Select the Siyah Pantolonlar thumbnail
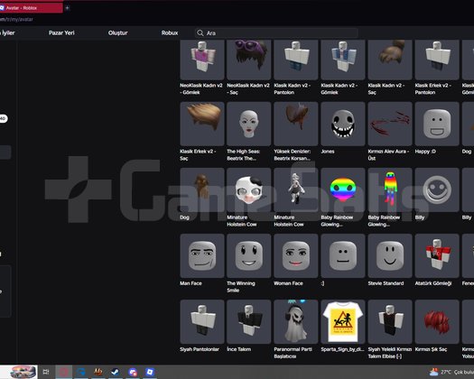The image size is (474, 379). [202, 321]
